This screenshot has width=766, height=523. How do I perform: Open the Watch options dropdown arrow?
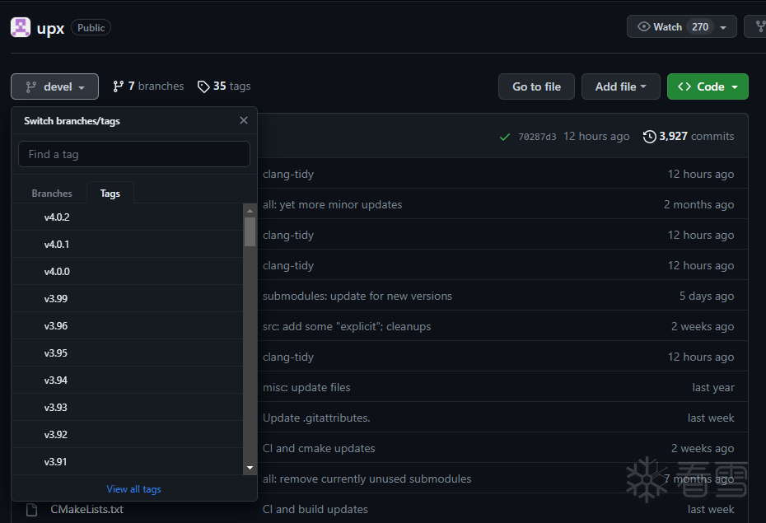click(x=723, y=27)
